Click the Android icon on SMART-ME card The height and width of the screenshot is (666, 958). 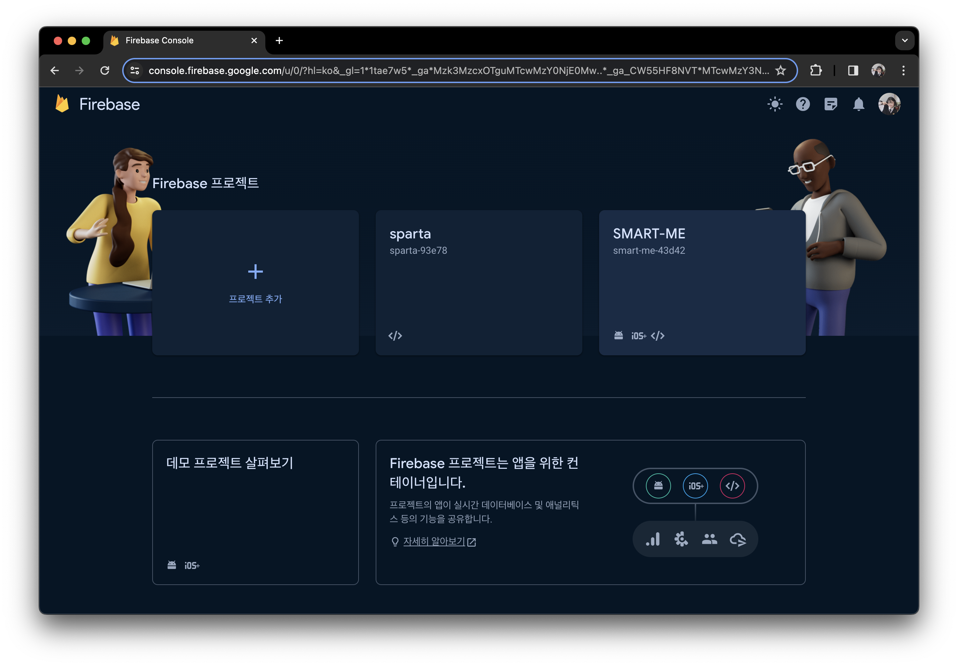[x=618, y=335]
